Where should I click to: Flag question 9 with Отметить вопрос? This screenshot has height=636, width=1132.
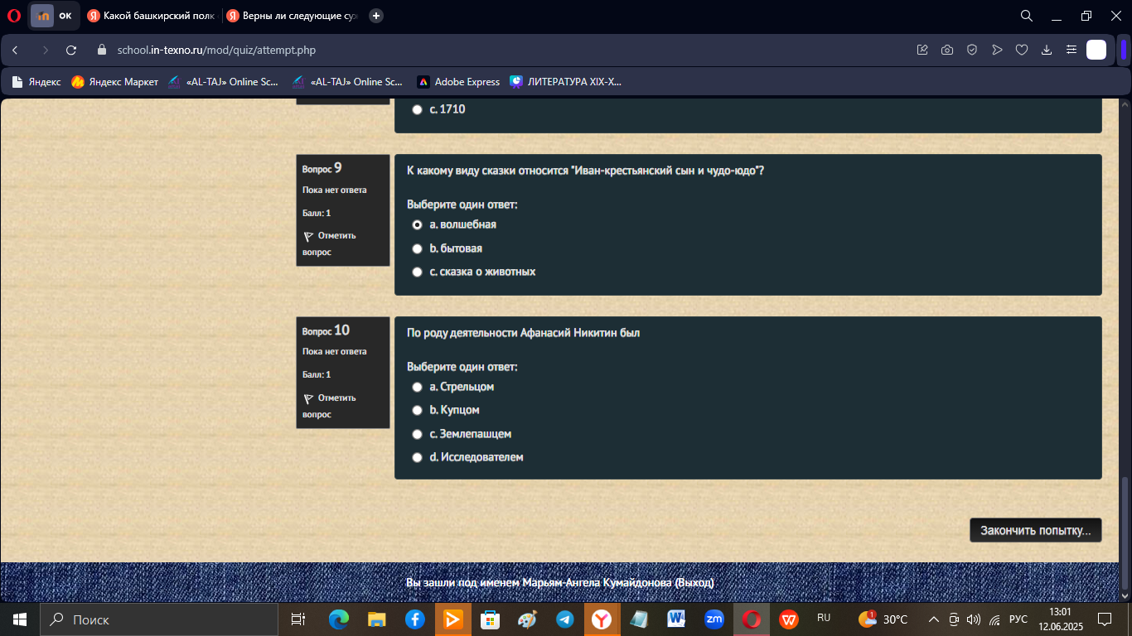(329, 243)
